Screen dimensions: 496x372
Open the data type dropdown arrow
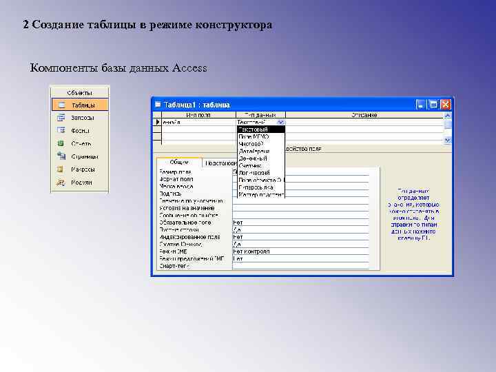click(x=280, y=122)
